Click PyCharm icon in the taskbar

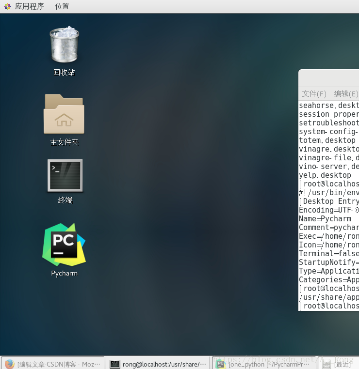tap(220, 364)
